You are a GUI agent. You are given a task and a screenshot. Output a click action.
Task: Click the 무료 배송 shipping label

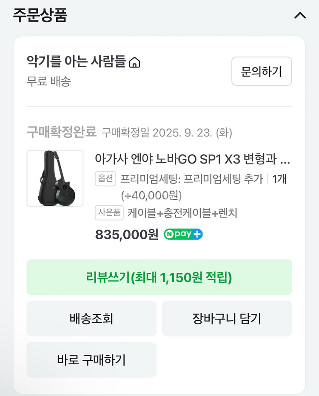[48, 81]
